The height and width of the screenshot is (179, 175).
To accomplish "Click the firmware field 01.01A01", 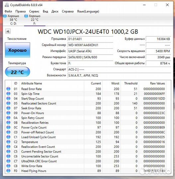I will coord(90,39).
